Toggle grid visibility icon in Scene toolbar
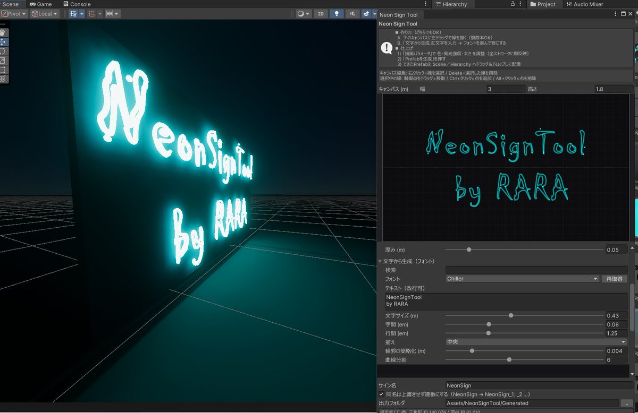This screenshot has width=638, height=413. coord(73,14)
